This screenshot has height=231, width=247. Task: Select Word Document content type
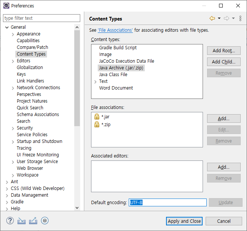tap(116, 88)
